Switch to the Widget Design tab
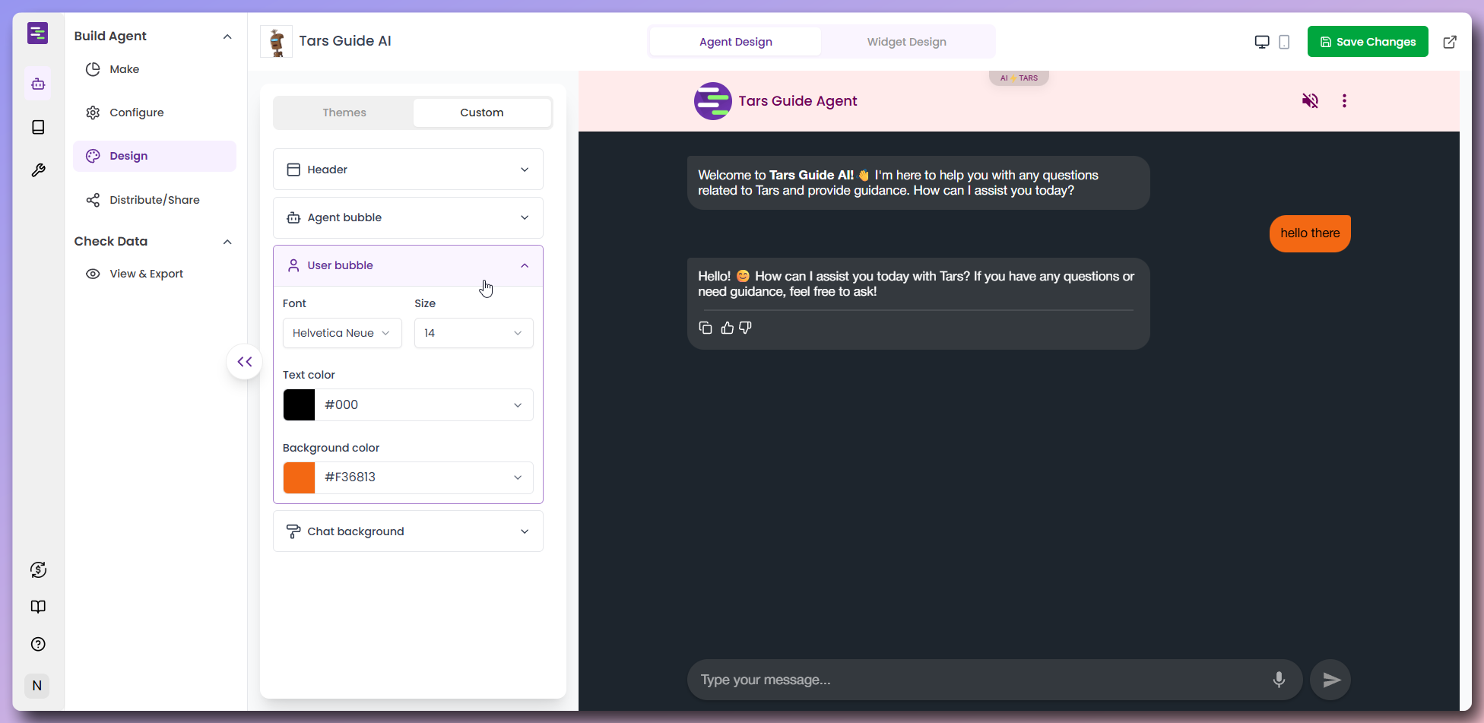Viewport: 1484px width, 723px height. tap(906, 42)
